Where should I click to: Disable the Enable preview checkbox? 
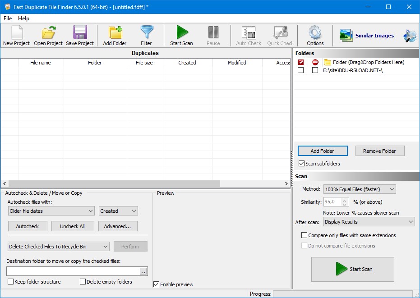tap(157, 284)
